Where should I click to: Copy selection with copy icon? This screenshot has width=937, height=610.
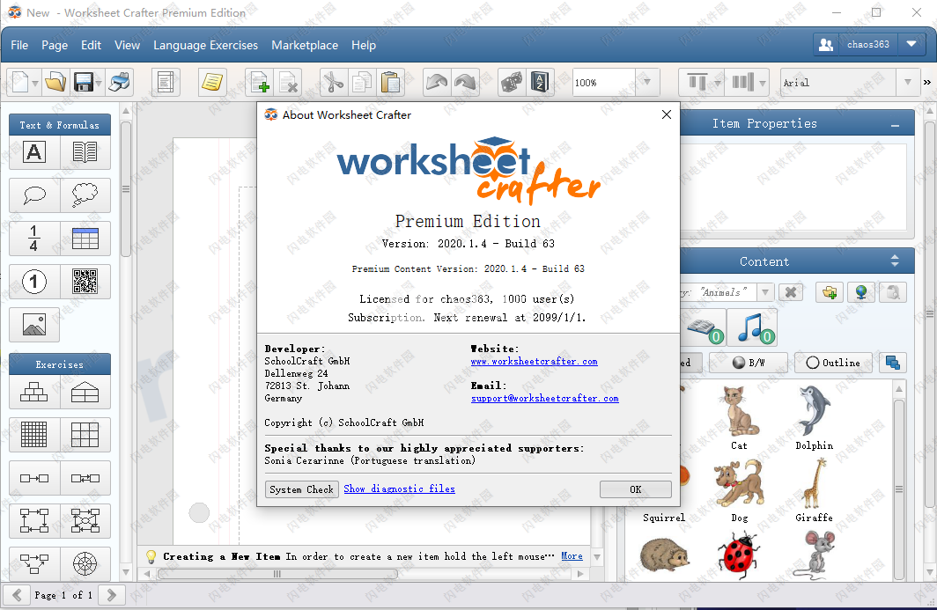tap(362, 82)
